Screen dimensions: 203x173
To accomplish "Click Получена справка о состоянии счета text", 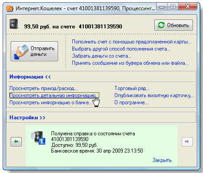I will pyautogui.click(x=93, y=134).
